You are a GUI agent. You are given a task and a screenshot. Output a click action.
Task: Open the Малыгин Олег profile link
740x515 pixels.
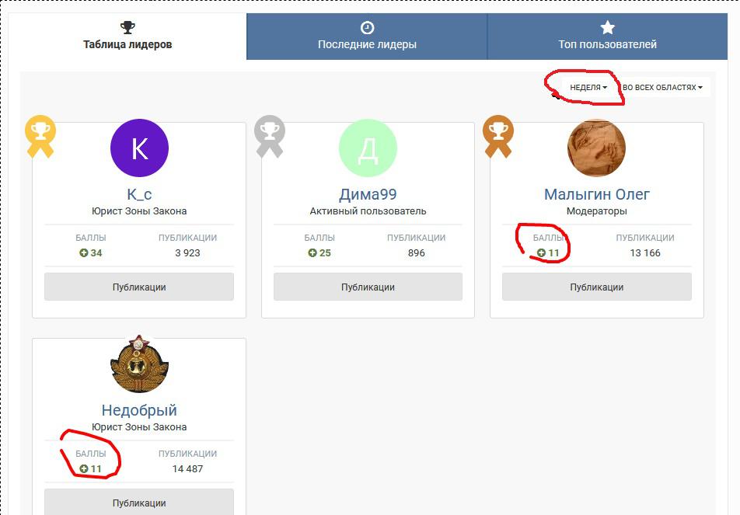click(x=596, y=194)
